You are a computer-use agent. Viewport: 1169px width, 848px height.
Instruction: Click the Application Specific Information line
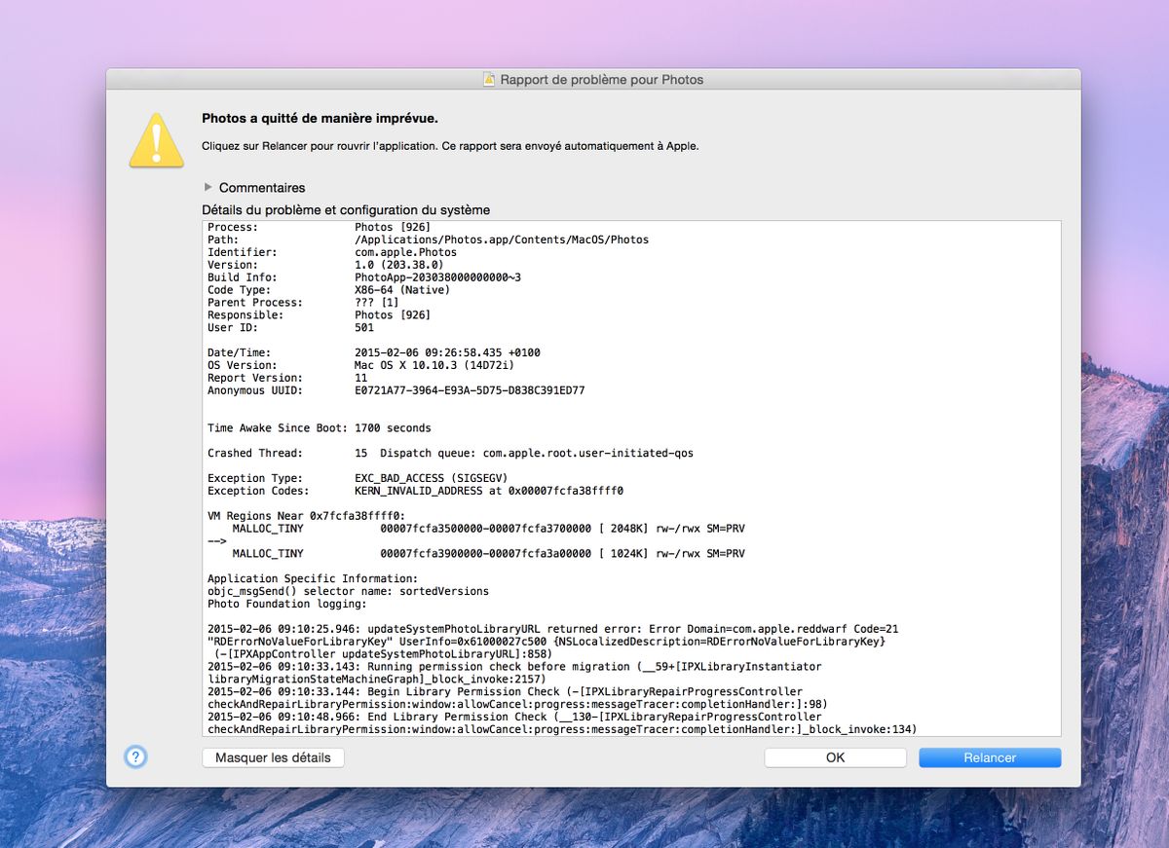312,578
